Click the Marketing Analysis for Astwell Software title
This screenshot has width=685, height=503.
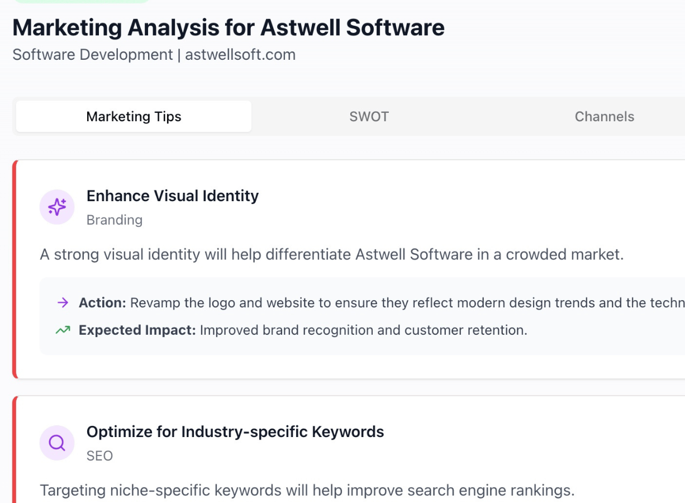pyautogui.click(x=229, y=27)
